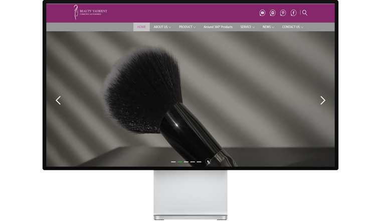Expand the ABOUT US dropdown menu
381x221 pixels.
click(x=162, y=27)
